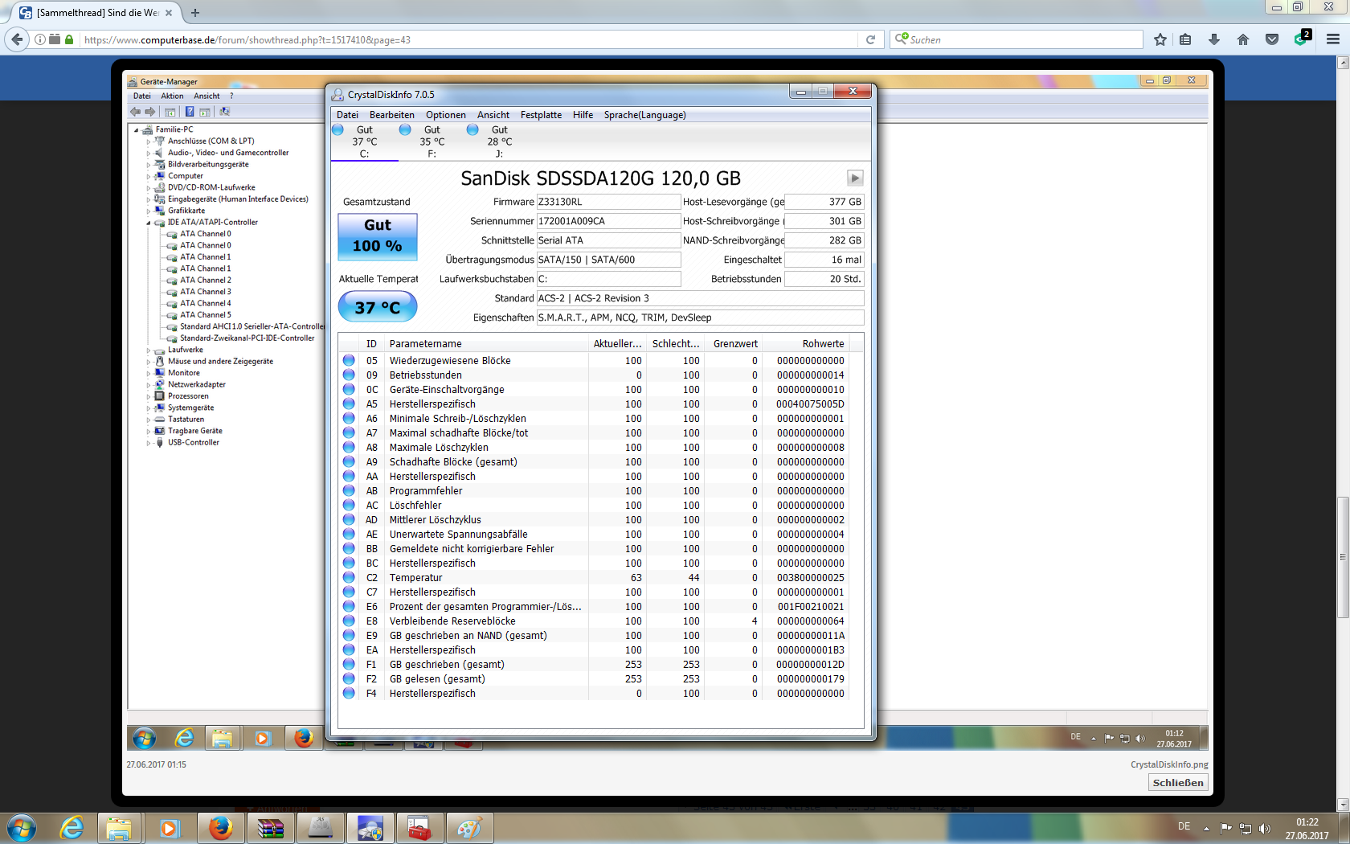The image size is (1350, 844).
Task: Open the Sprache(Language) menu
Action: [645, 115]
